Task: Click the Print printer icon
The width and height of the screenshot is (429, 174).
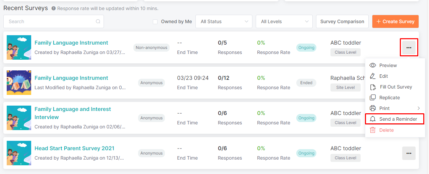Action: point(373,108)
